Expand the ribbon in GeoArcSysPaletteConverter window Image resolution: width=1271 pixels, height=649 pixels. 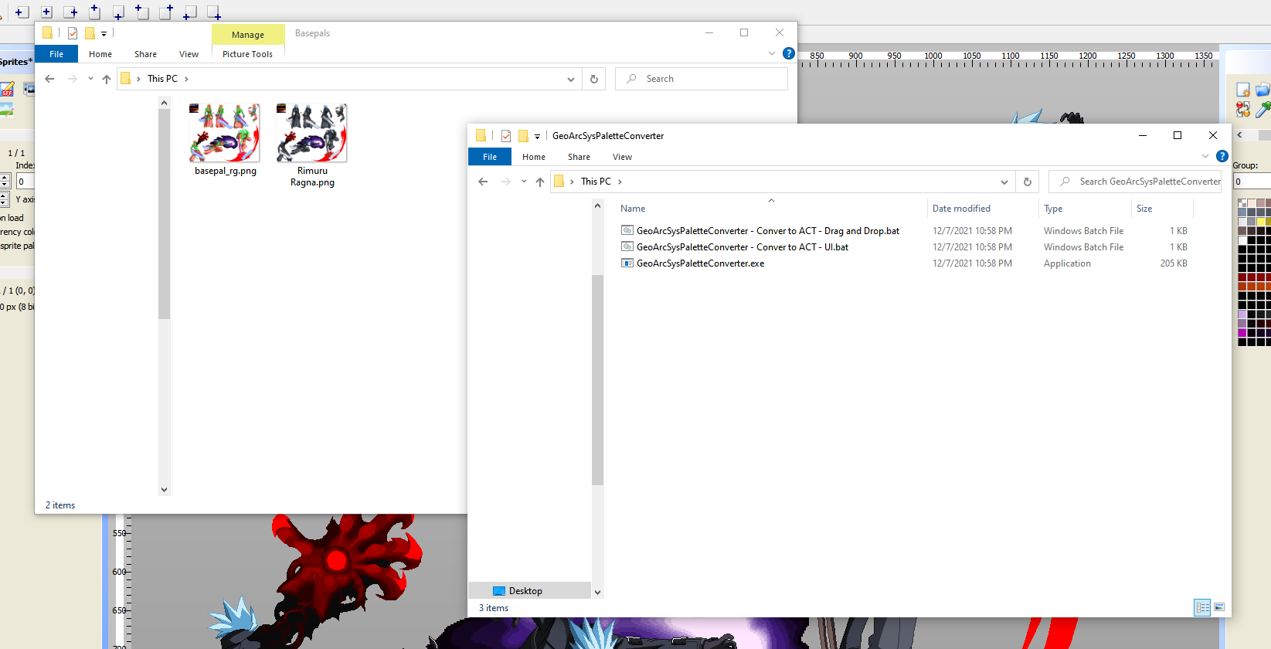pyautogui.click(x=1205, y=156)
